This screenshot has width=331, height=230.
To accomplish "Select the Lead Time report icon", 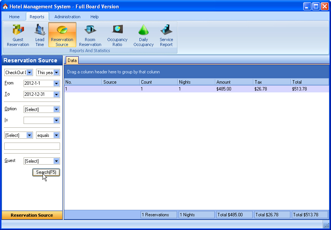I will point(40,35).
